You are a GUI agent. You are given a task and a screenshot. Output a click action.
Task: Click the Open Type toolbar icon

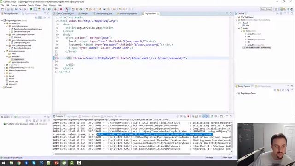[87, 9]
